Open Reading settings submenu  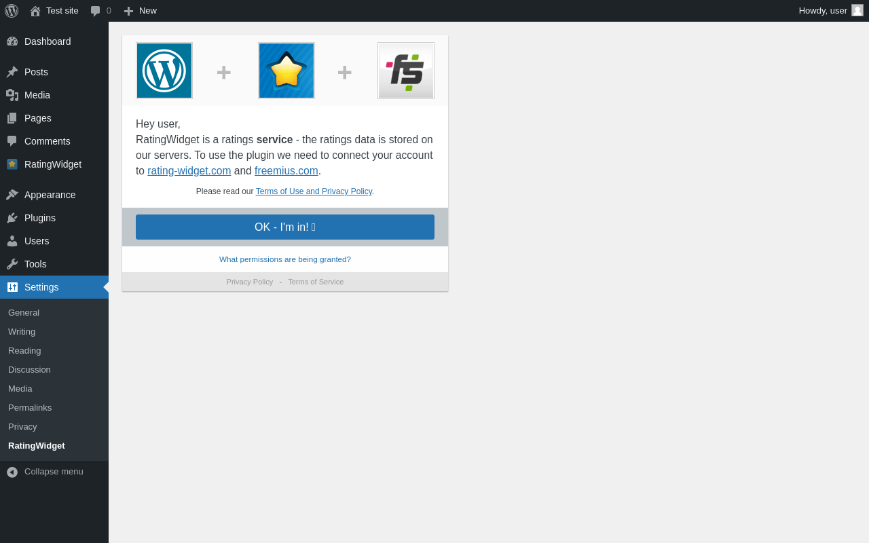click(x=54, y=351)
